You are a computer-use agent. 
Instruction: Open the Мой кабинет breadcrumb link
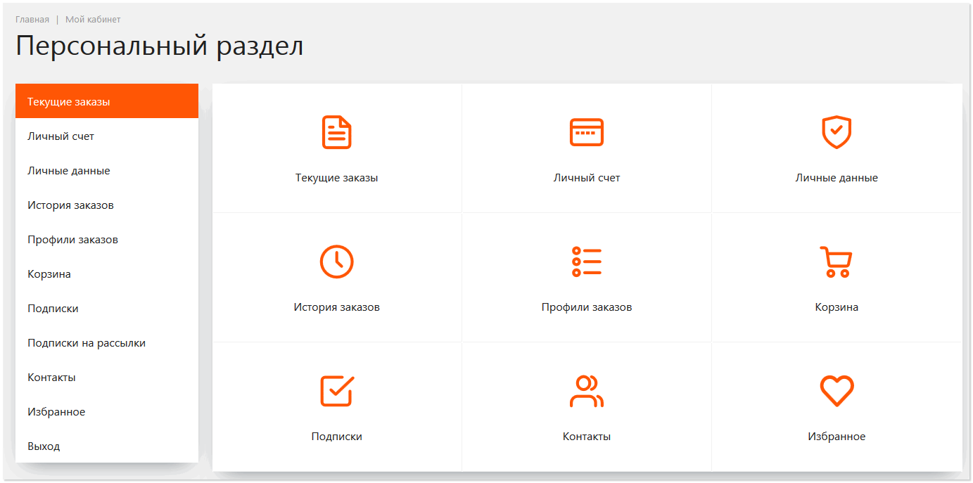click(x=93, y=19)
